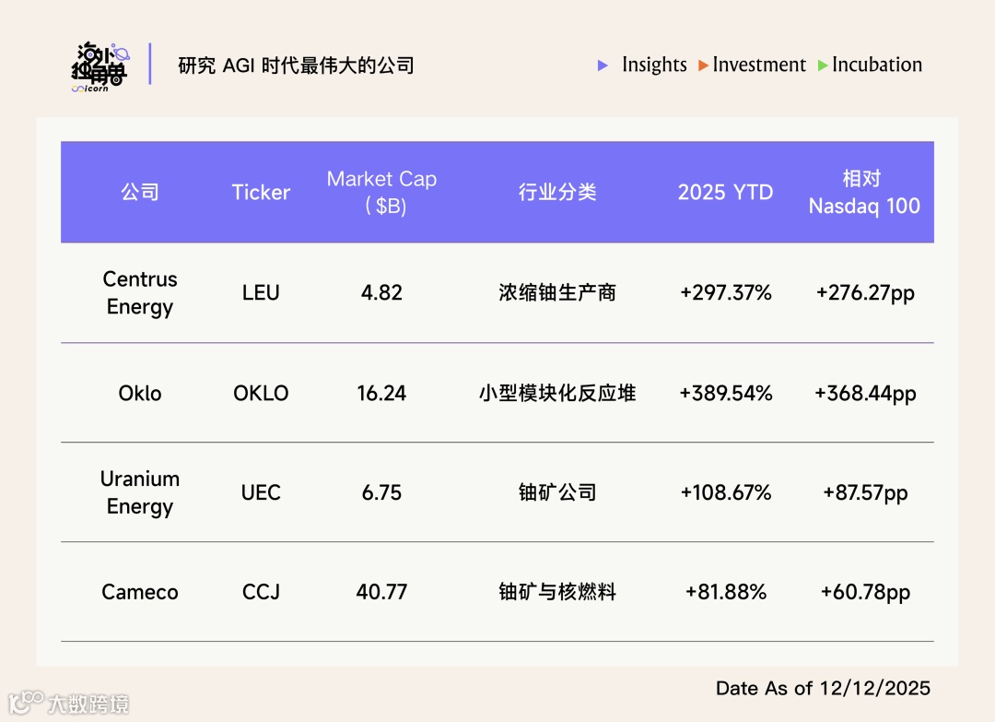Screen dimensions: 995x722
Task: Select the Centrus Energy company cell
Action: (140, 292)
